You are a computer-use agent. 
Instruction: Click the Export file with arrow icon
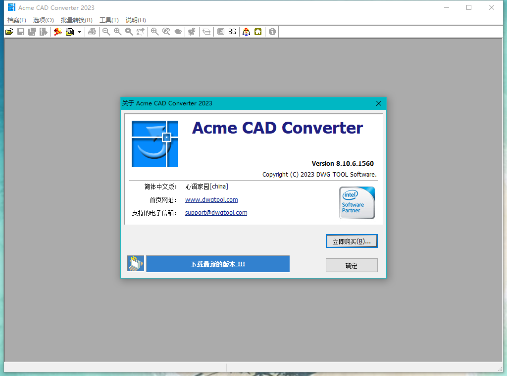tap(44, 32)
